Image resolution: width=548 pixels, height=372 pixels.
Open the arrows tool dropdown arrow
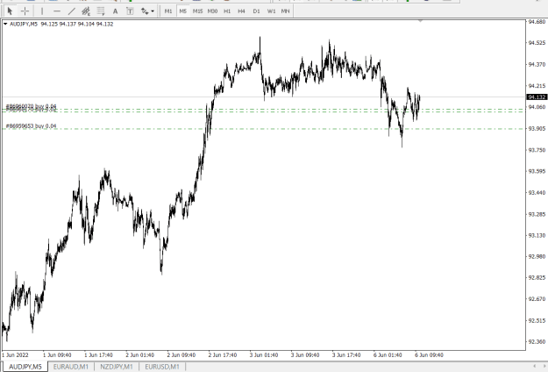point(153,11)
